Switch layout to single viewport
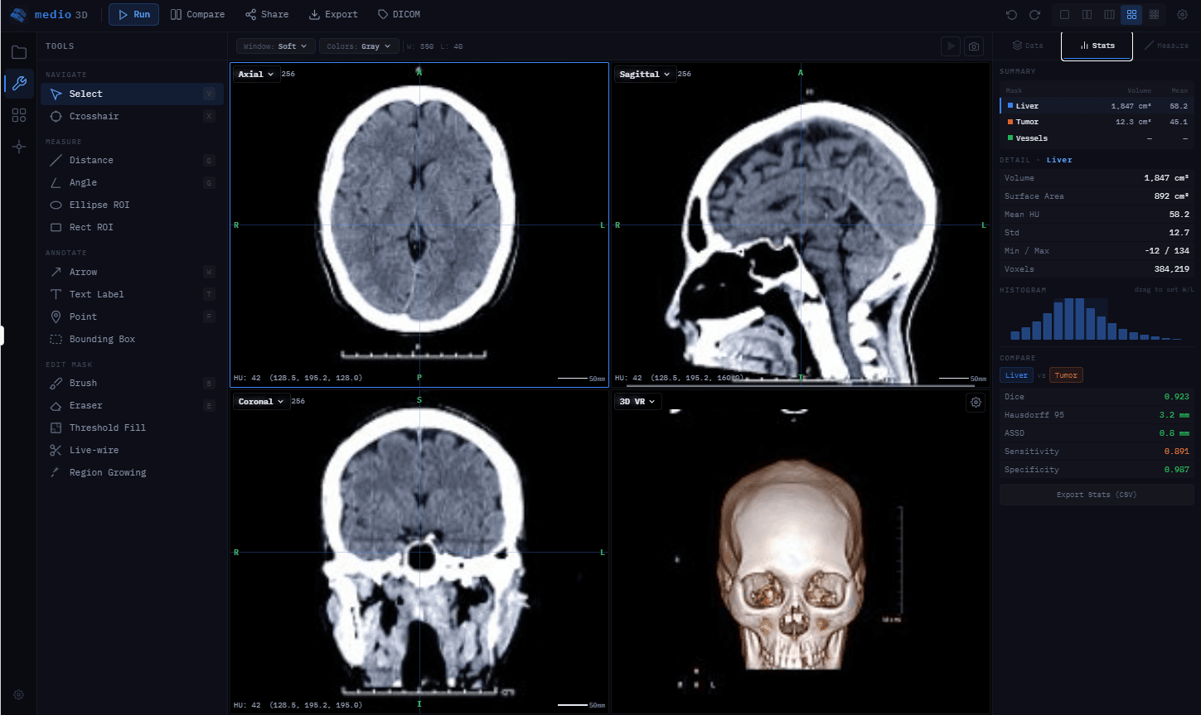1201x715 pixels. coord(1064,14)
